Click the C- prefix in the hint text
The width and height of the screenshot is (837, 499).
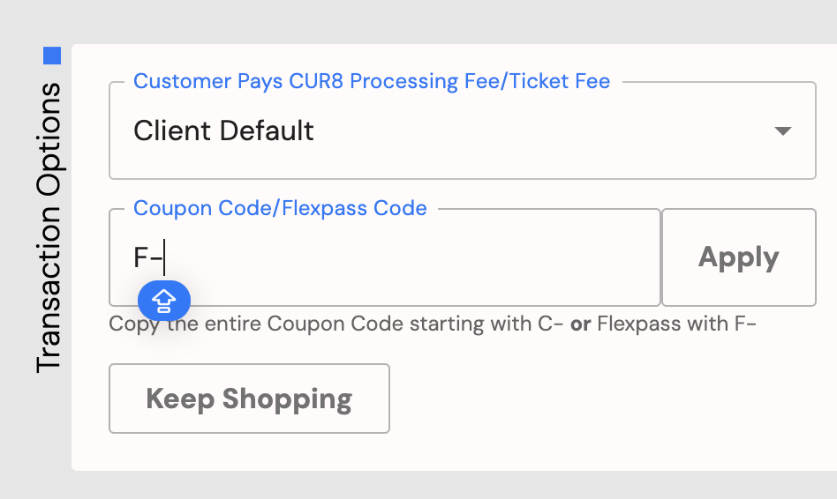(x=550, y=324)
